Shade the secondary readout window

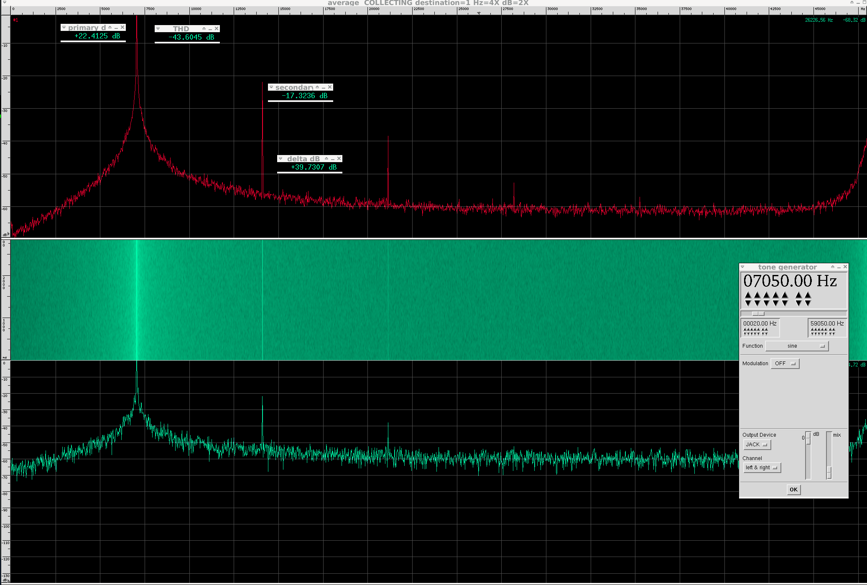pyautogui.click(x=317, y=87)
